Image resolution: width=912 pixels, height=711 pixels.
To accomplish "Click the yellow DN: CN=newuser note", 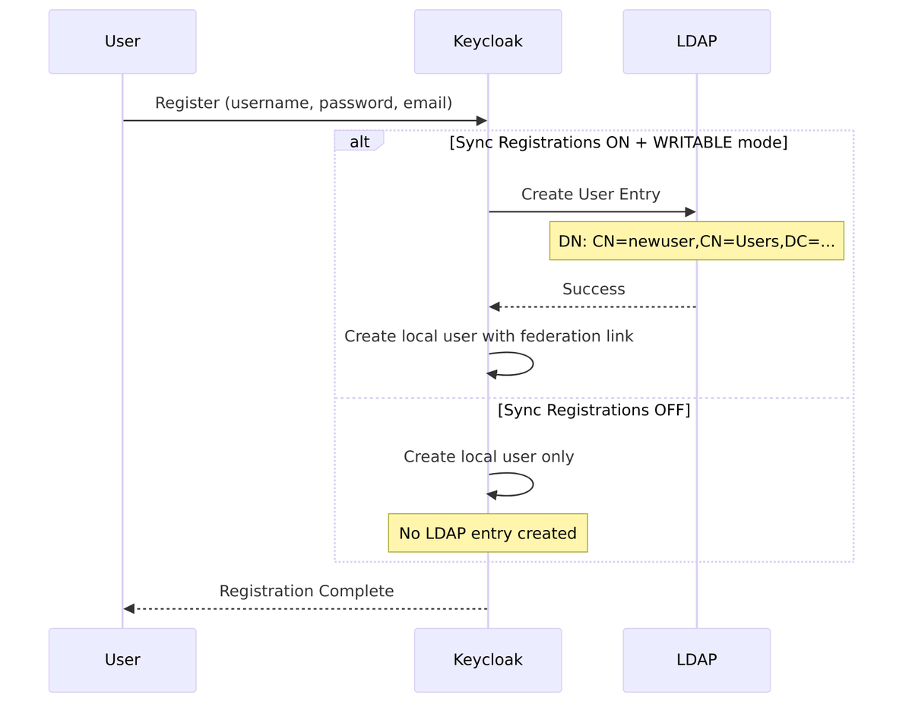I will tap(696, 241).
